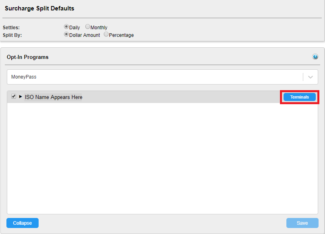This screenshot has height=234, width=325.
Task: Click the Collapse button
Action: tap(23, 223)
